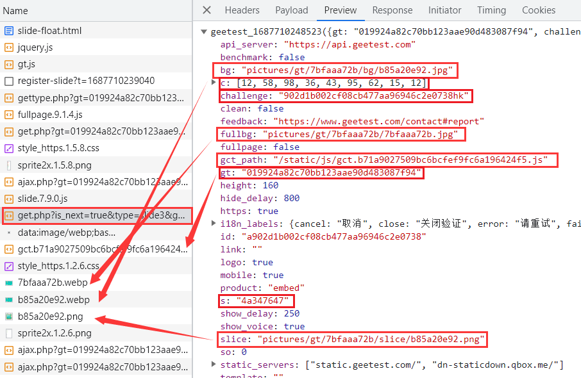Collapse the geetest root response object

point(204,31)
